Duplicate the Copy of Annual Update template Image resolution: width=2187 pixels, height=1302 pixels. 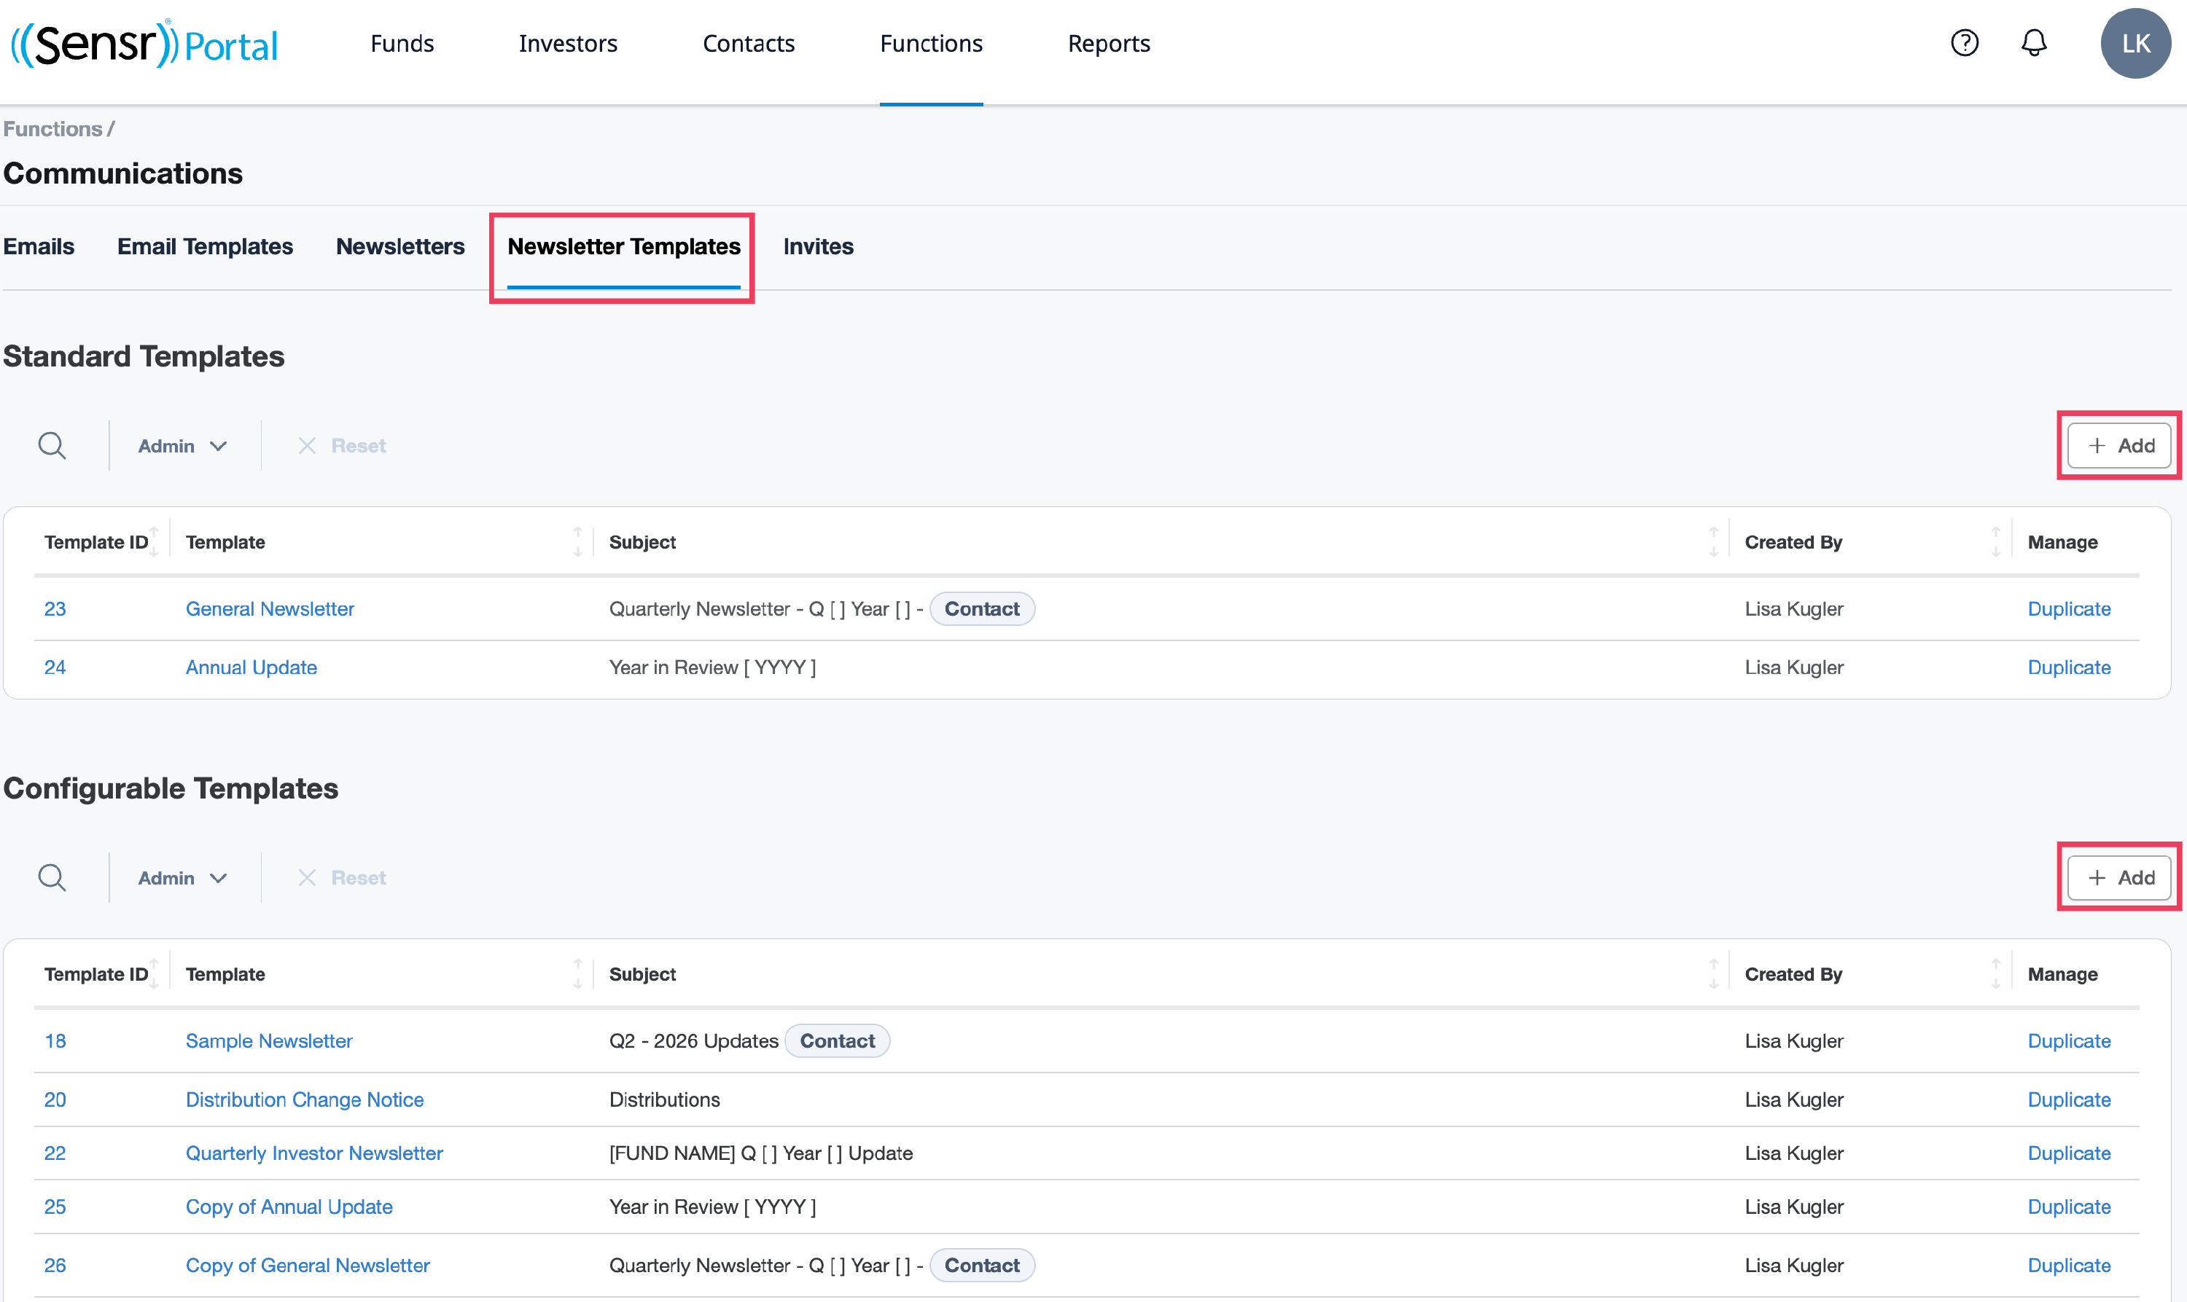(x=2068, y=1207)
